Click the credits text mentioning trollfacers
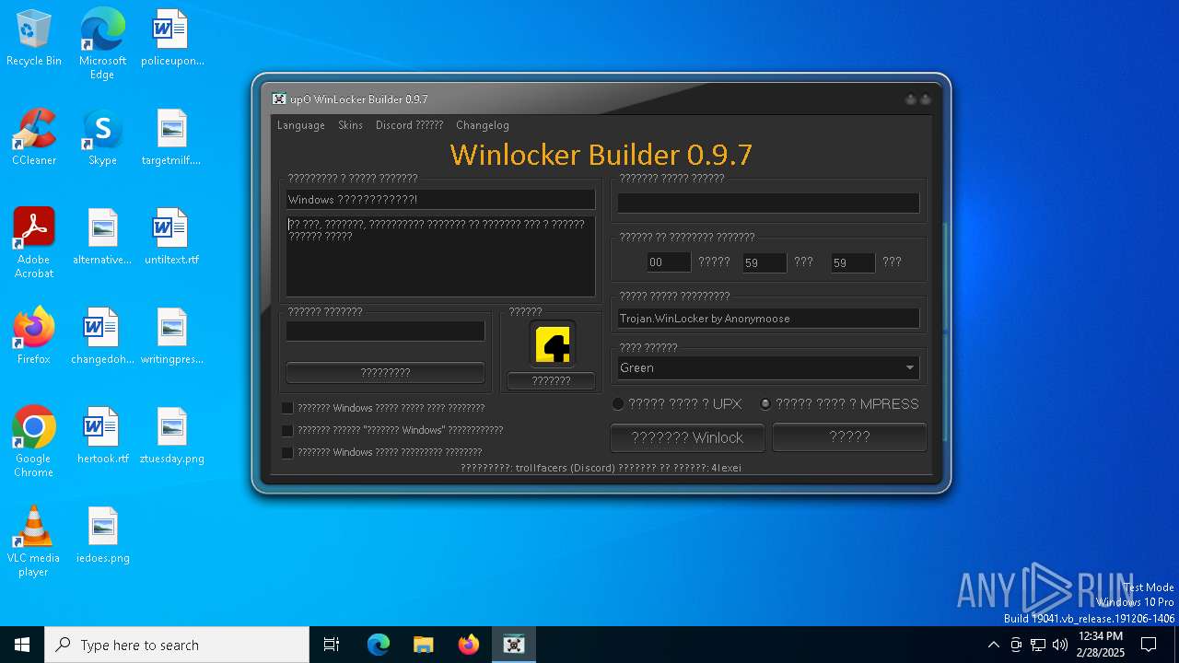This screenshot has width=1179, height=663. [x=601, y=468]
